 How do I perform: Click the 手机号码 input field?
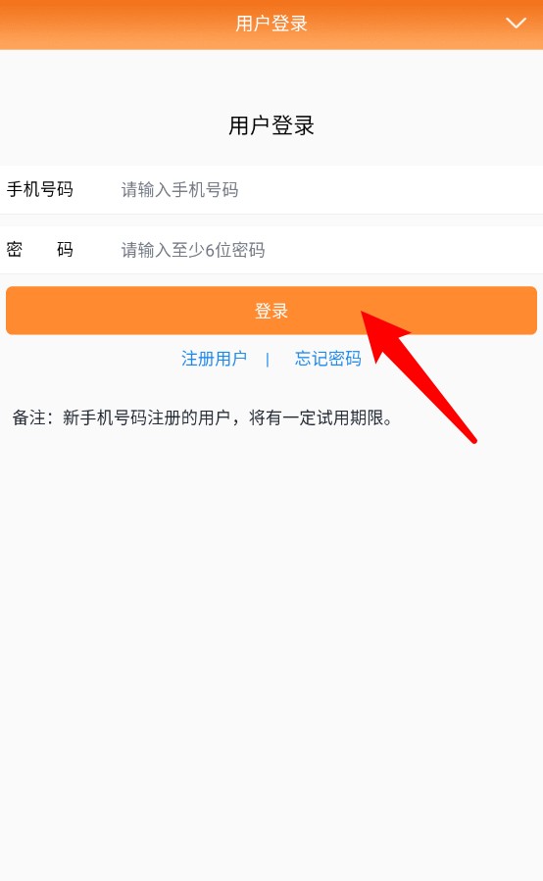(328, 190)
